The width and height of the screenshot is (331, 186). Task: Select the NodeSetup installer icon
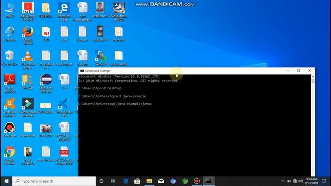[118, 11]
